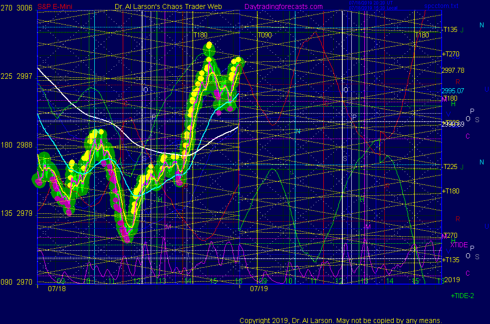Click the '180 2988' price axis label
The width and height of the screenshot is (490, 324).
pyautogui.click(x=16, y=145)
